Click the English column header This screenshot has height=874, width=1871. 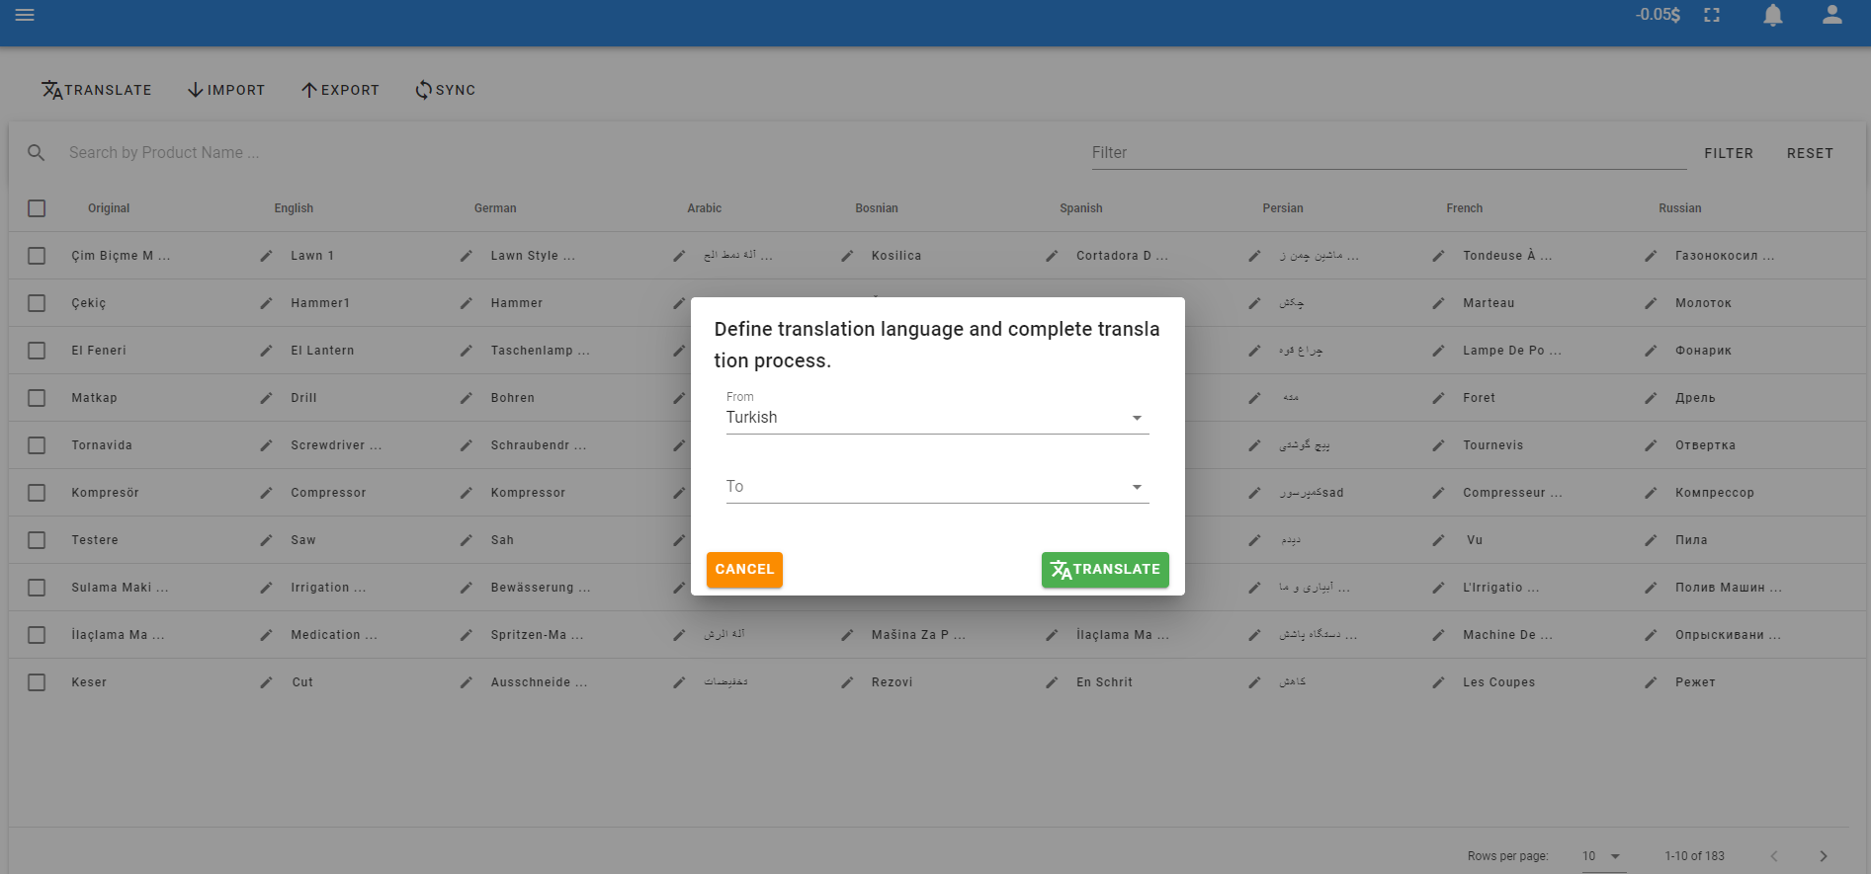pyautogui.click(x=294, y=208)
